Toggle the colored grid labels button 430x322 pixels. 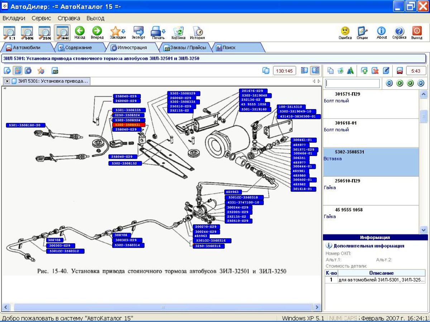[18, 71]
